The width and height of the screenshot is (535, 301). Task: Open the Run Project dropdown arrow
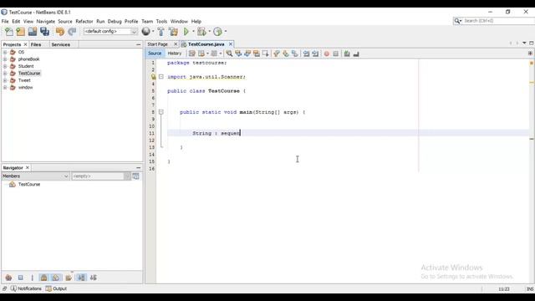193,32
